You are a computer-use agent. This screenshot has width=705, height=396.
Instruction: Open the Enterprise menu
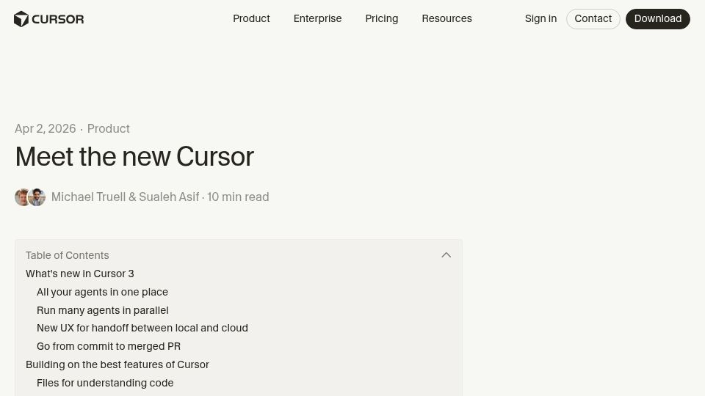coord(317,18)
